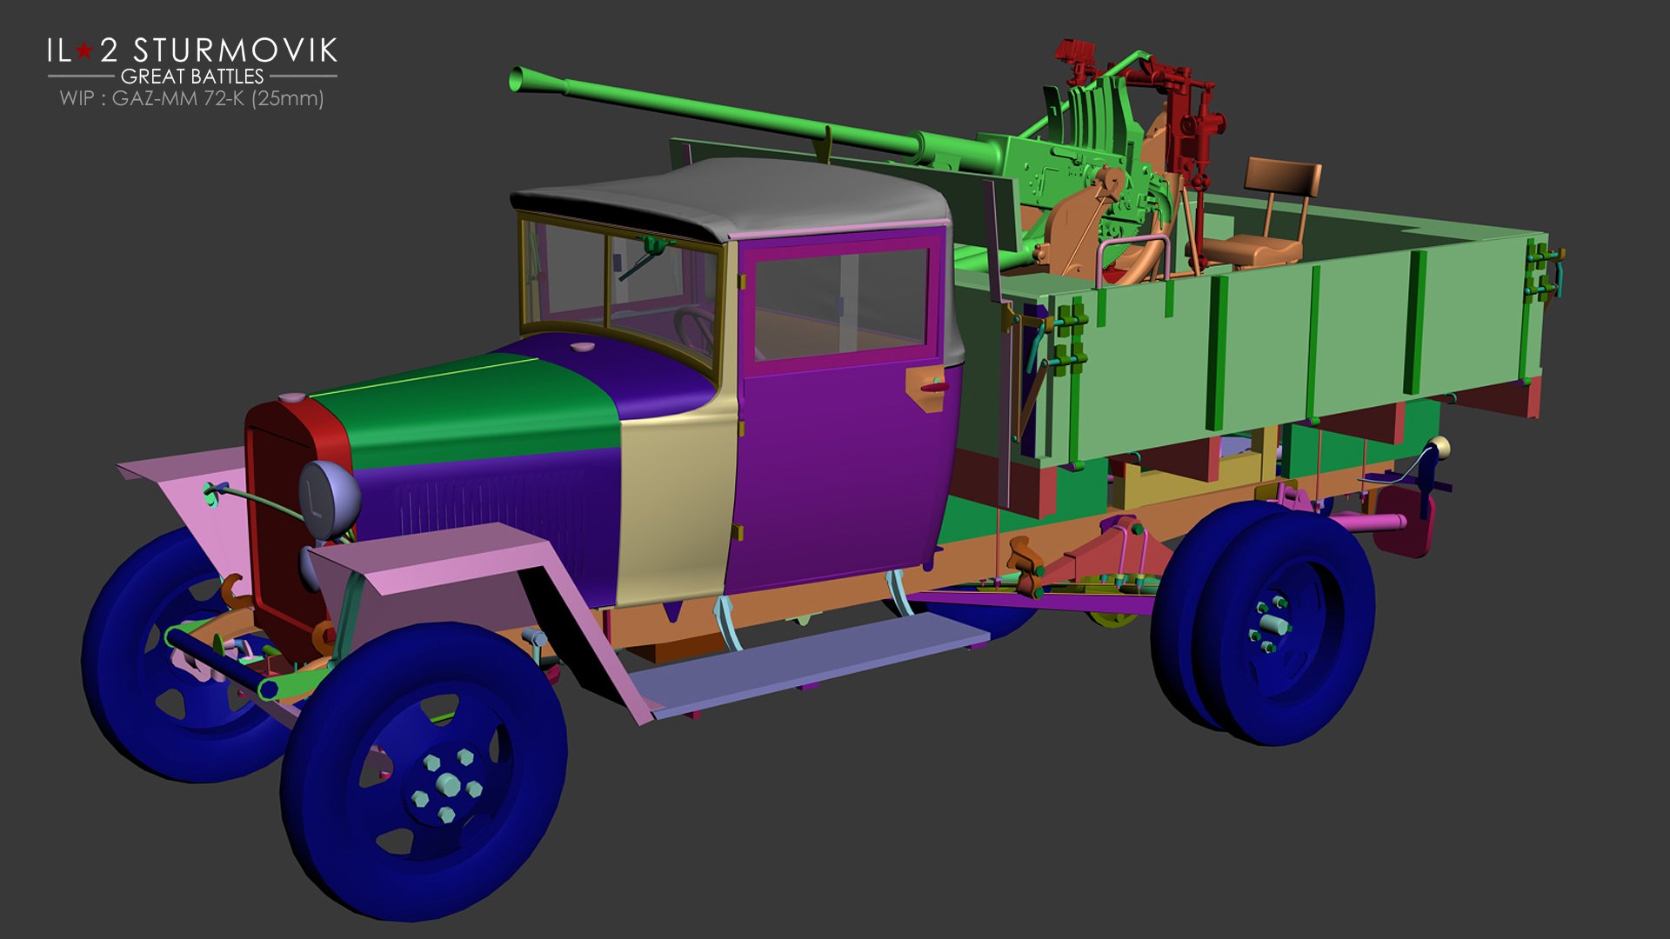1670x939 pixels.
Task: Click the Great Battles subtitle text
Action: coord(191,77)
